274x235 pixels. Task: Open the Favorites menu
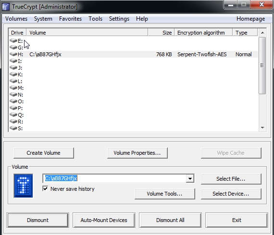click(70, 19)
